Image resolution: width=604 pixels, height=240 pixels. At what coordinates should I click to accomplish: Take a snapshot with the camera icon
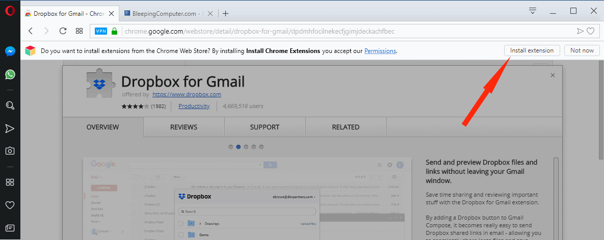click(10, 151)
